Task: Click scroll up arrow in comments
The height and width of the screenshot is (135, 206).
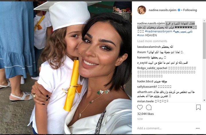Action: (204, 21)
